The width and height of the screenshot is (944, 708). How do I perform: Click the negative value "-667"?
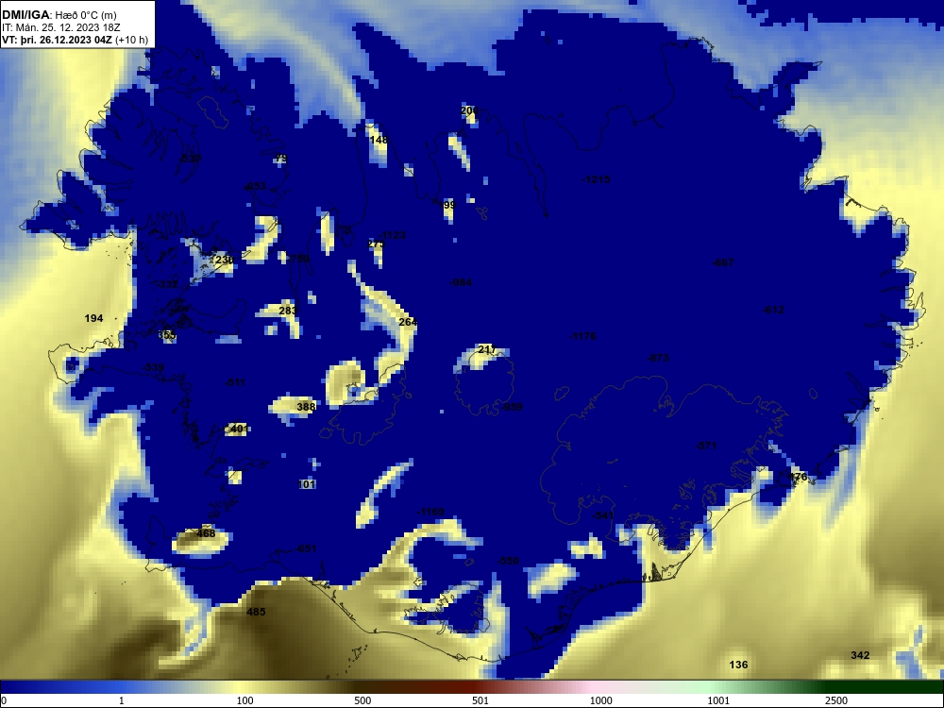[x=723, y=262]
